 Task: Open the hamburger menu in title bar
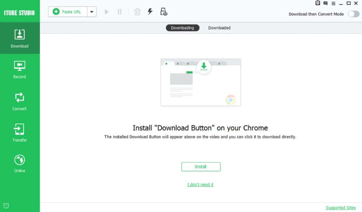(333, 3)
